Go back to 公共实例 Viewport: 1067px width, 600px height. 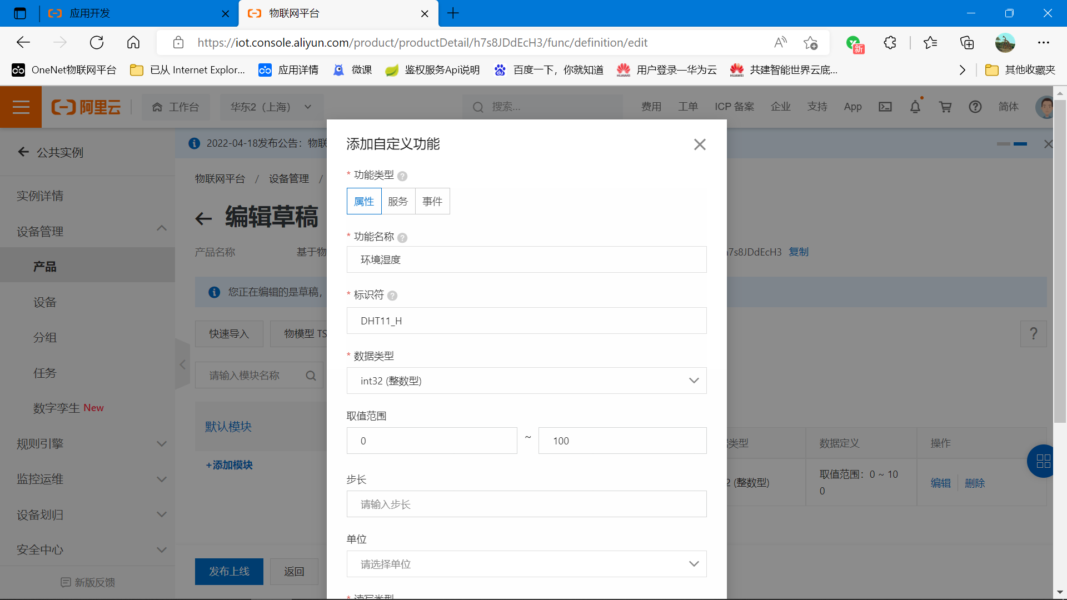coord(51,152)
